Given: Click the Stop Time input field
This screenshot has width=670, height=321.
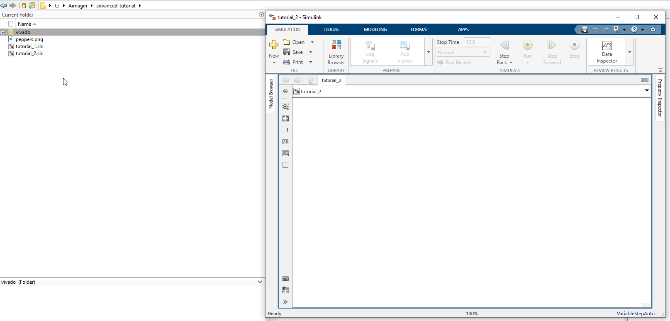Looking at the screenshot, I should click(x=477, y=42).
